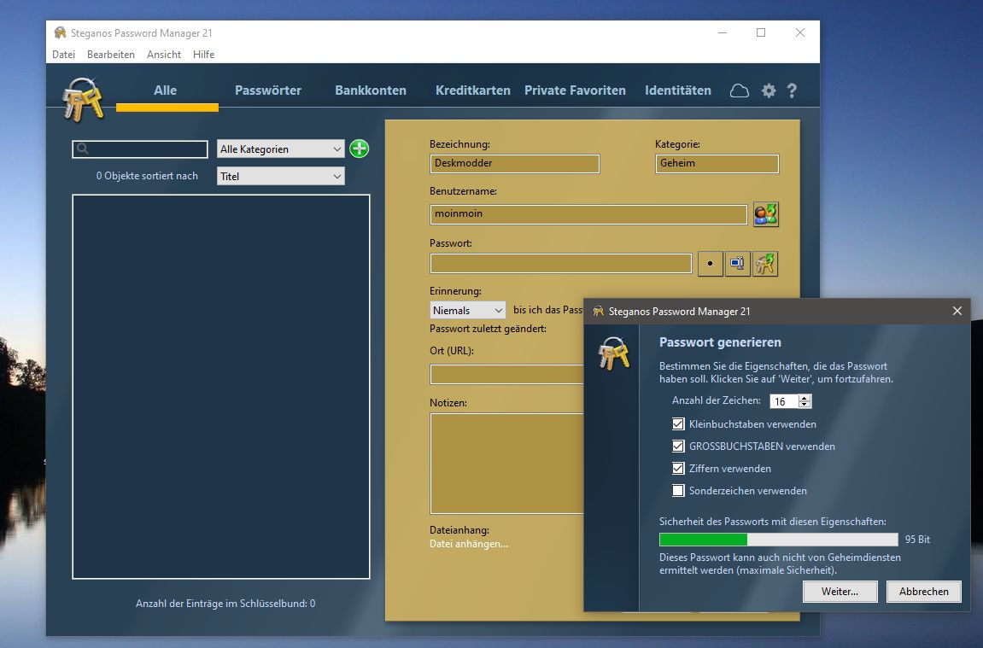This screenshot has height=648, width=983.
Task: Switch to the Kreditkarten tab
Action: [472, 90]
